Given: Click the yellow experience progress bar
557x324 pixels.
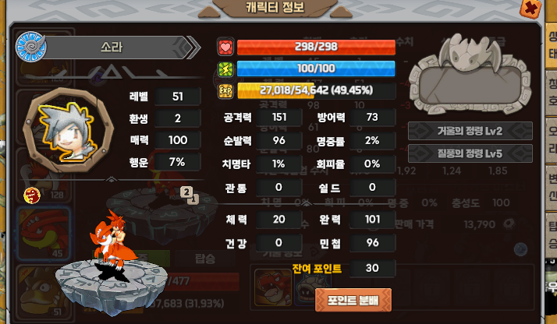Looking at the screenshot, I should (x=316, y=91).
